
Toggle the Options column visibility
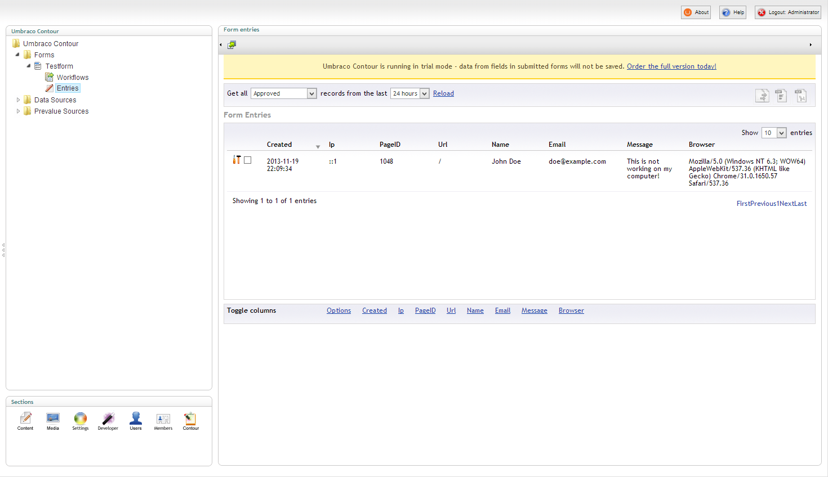339,310
